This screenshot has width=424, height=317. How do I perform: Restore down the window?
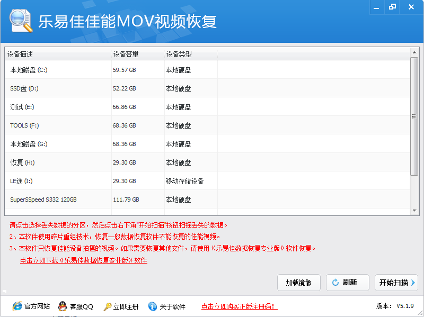point(392,7)
